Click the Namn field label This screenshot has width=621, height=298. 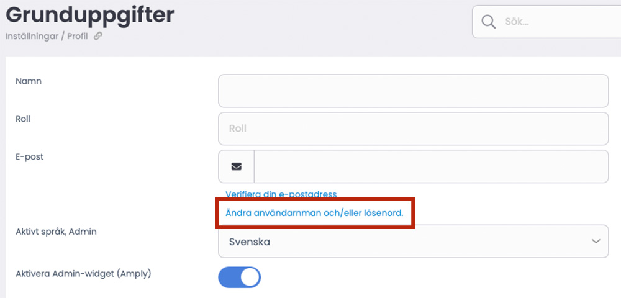point(29,81)
